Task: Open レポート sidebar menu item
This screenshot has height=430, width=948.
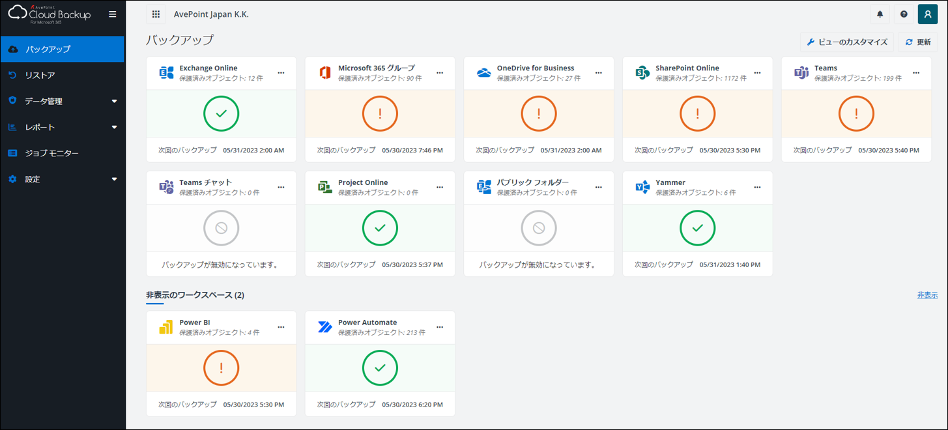Action: [x=63, y=127]
